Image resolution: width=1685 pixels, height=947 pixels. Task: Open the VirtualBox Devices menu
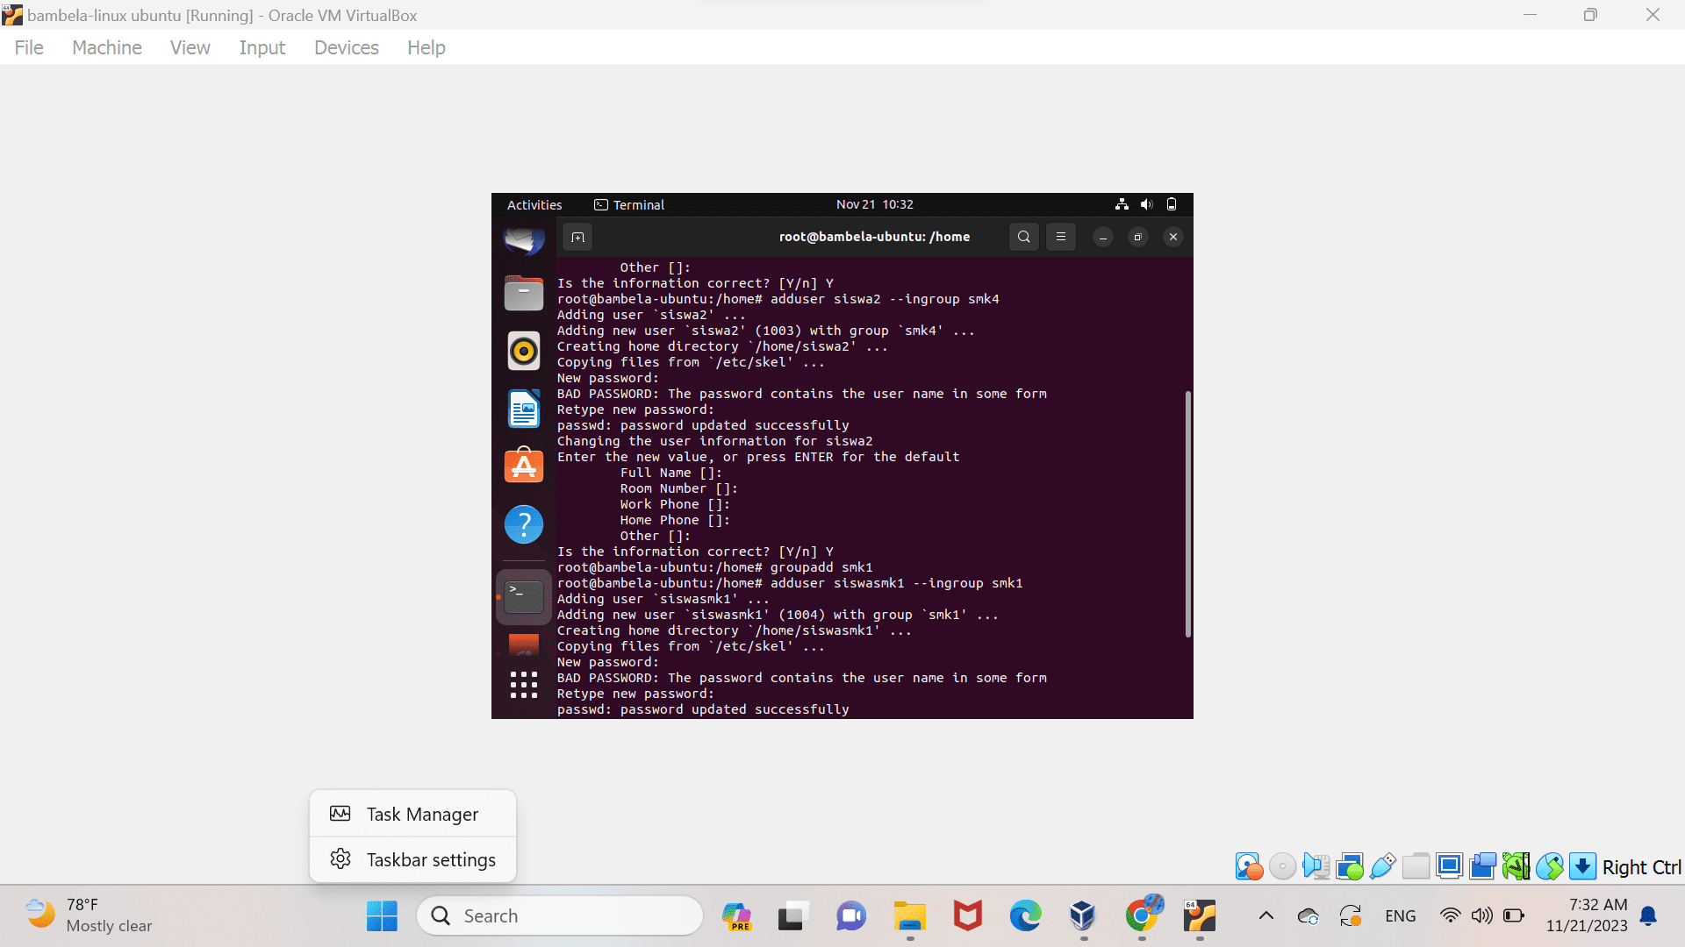(347, 47)
